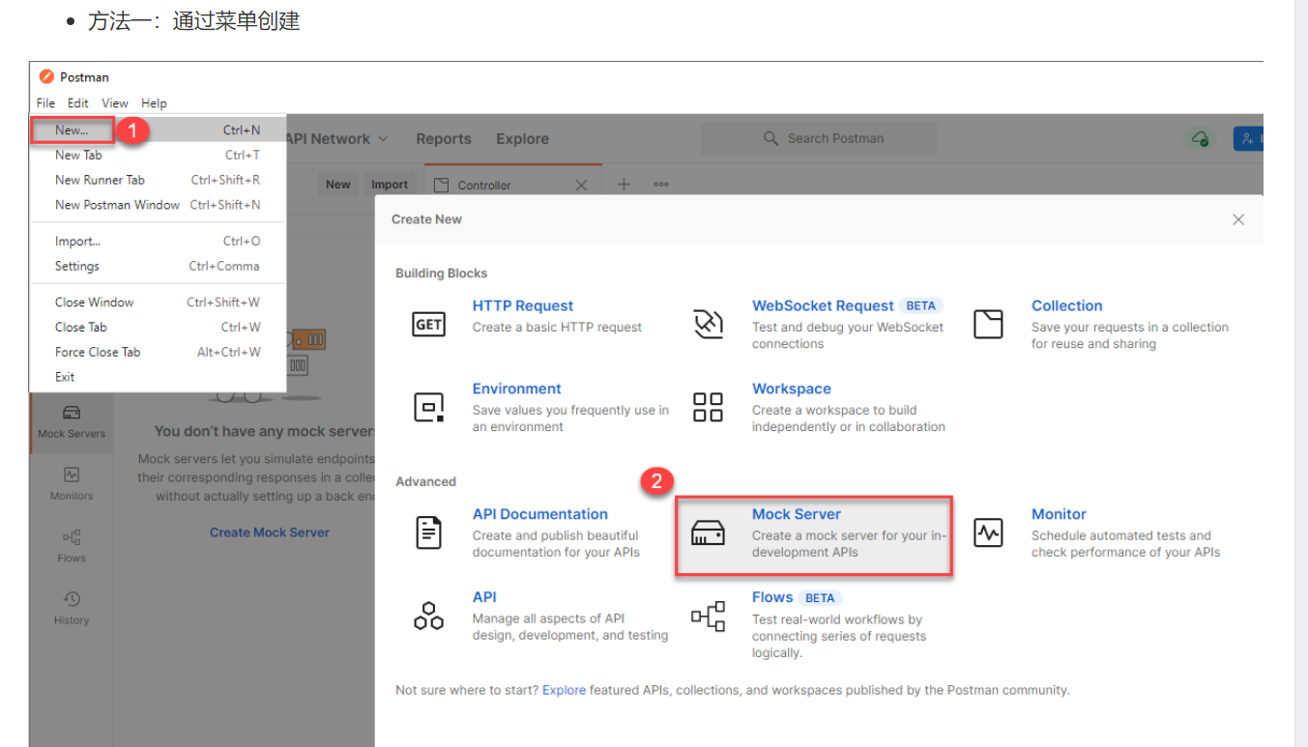The height and width of the screenshot is (747, 1308).
Task: Open a new tab with plus icon
Action: tap(625, 185)
